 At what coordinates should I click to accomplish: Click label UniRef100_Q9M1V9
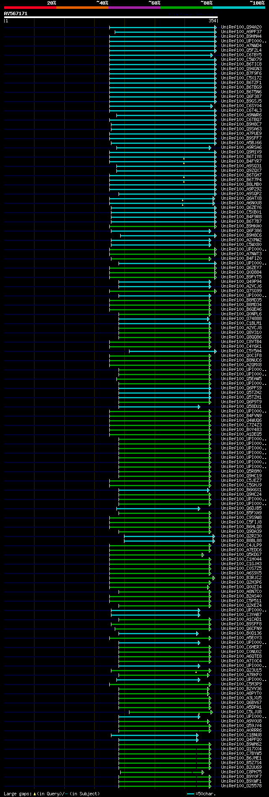[241, 152]
